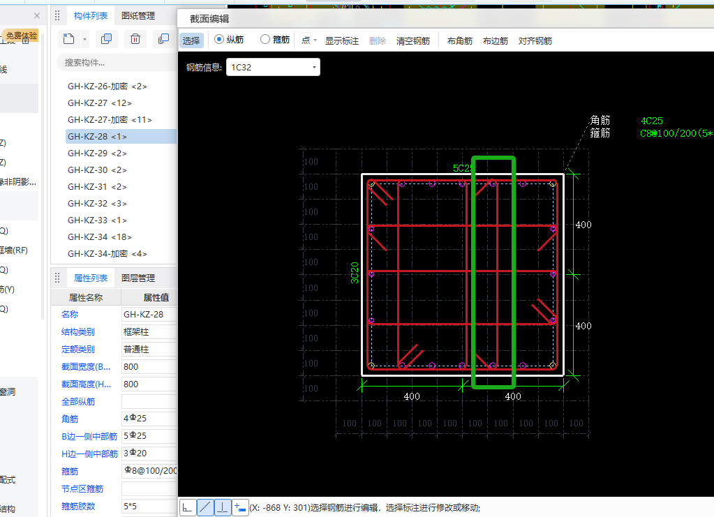
Task: Click the 截面高度 value 800
Action: [x=149, y=384]
